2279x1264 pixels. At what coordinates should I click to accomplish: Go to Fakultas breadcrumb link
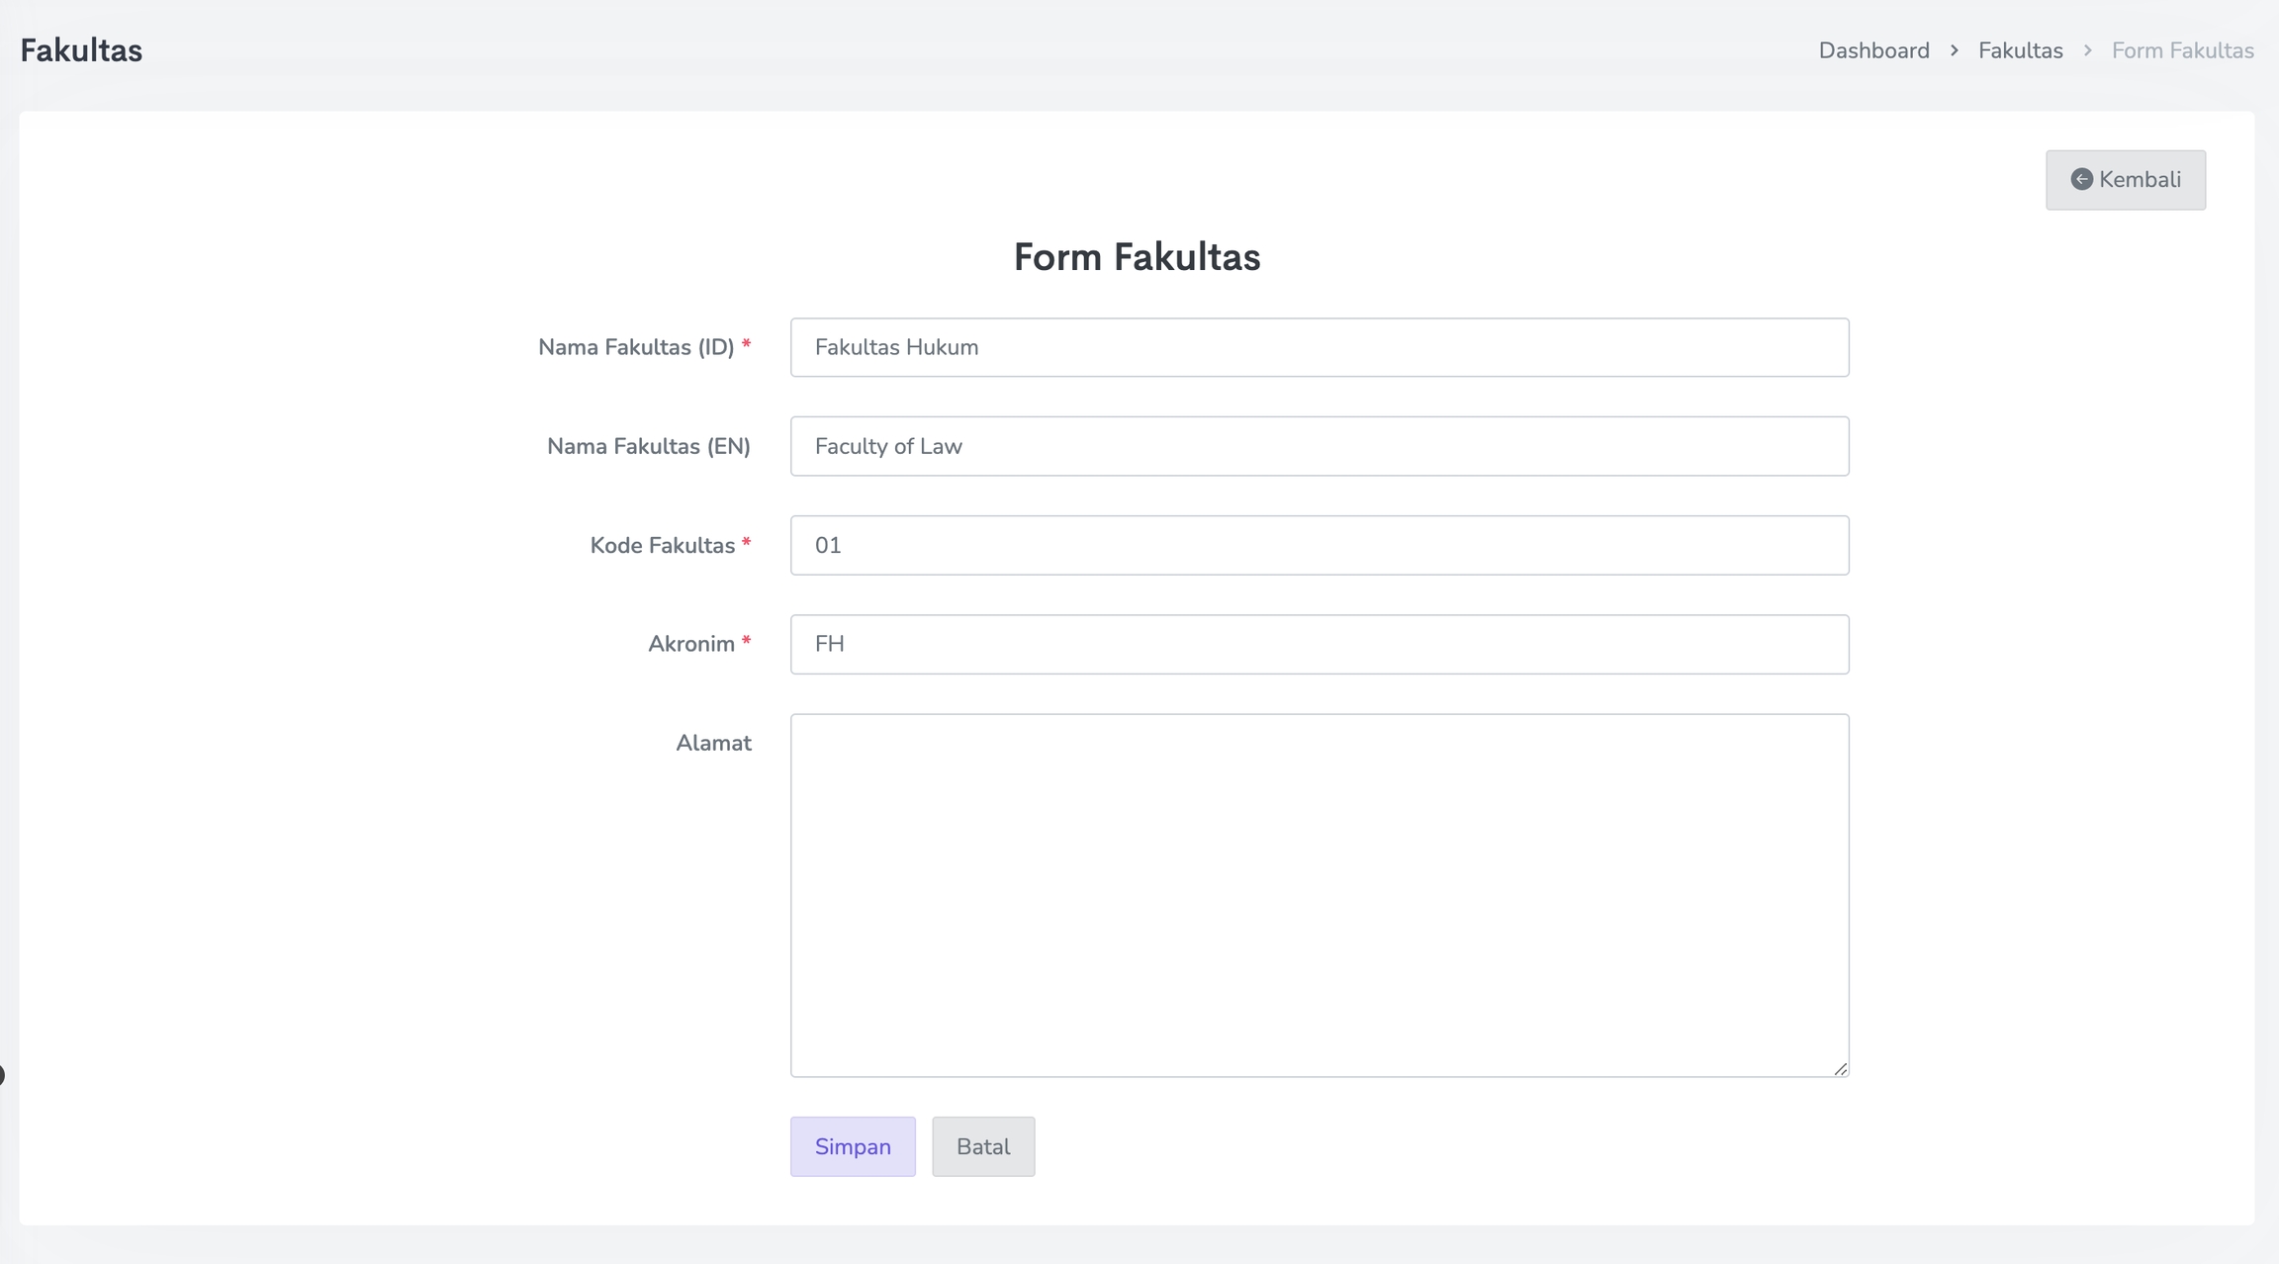[2020, 50]
